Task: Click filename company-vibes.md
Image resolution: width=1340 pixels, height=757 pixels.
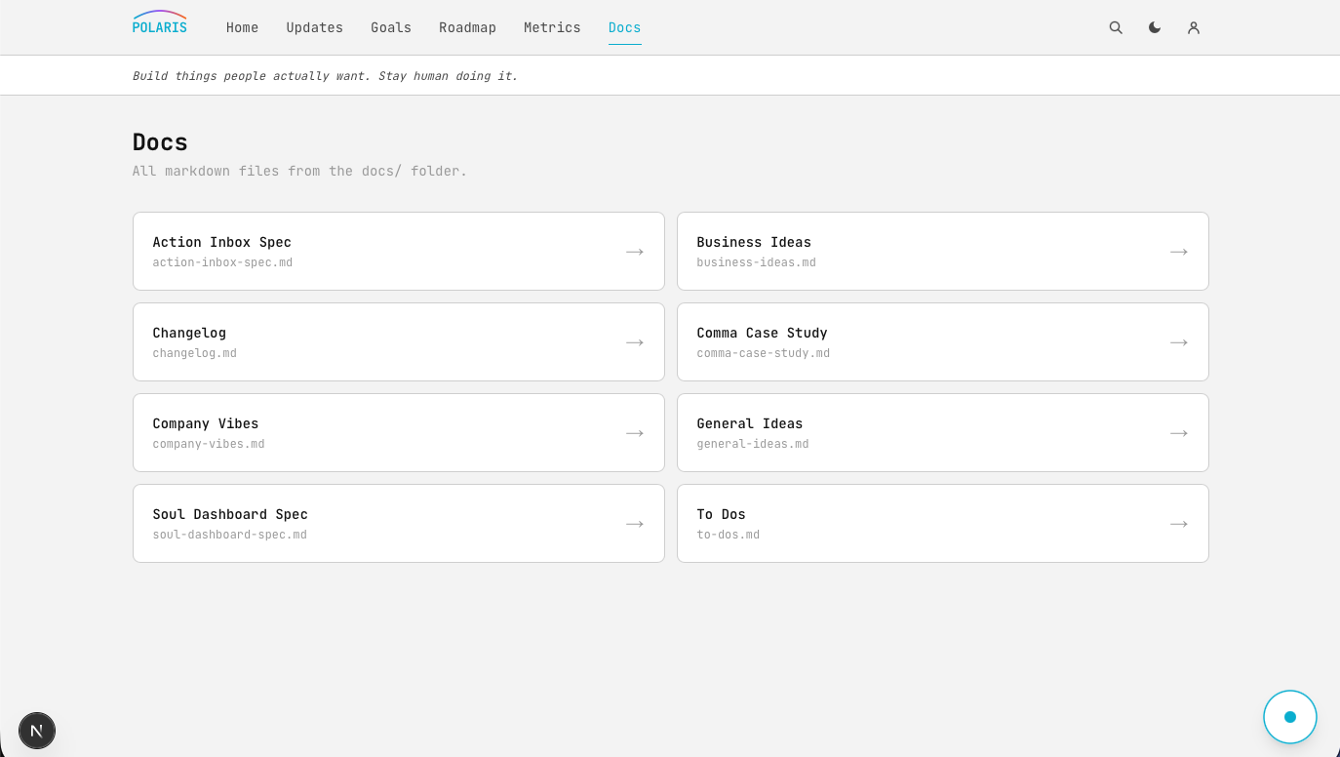Action: click(209, 444)
